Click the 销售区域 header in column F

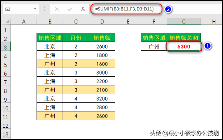(154, 38)
